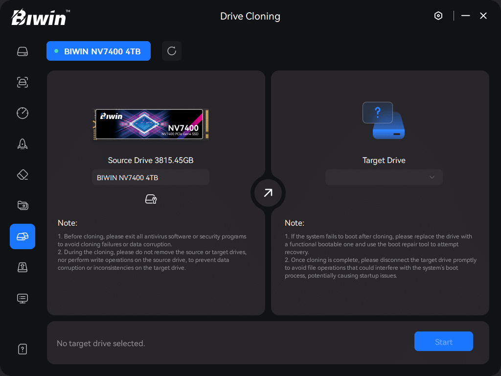Click the BIWIN NV7400 4TB source field
Viewport: 501px width, 376px height.
click(x=151, y=177)
